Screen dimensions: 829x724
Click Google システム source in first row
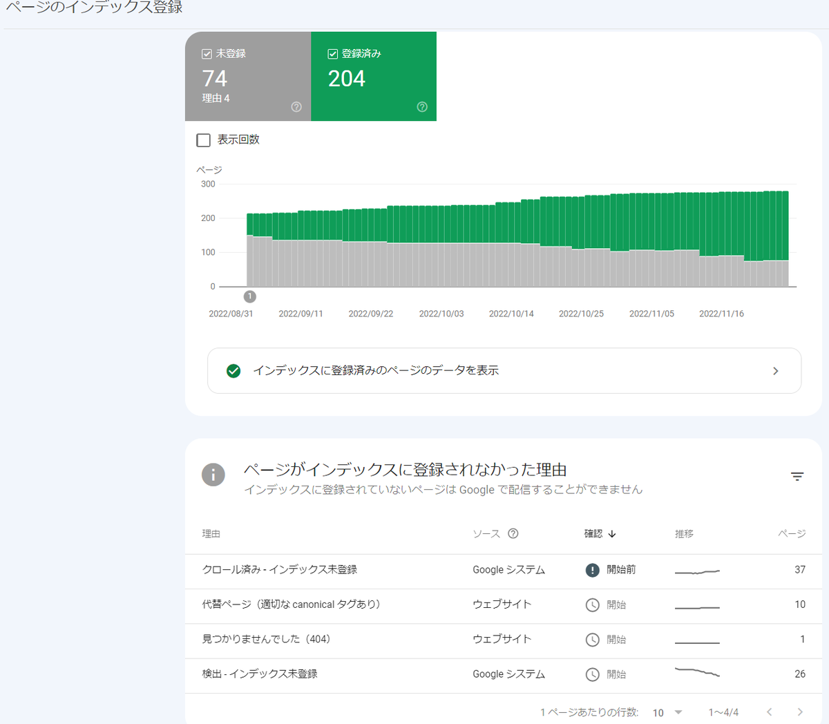(508, 570)
